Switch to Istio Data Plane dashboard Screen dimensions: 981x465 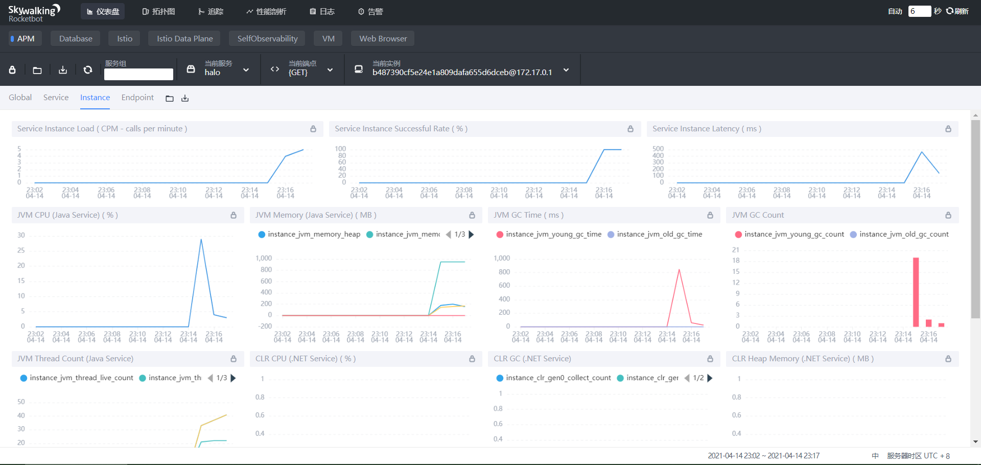184,38
